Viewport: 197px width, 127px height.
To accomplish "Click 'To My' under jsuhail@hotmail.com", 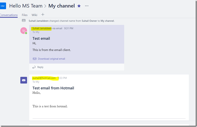I will coord(36,82).
